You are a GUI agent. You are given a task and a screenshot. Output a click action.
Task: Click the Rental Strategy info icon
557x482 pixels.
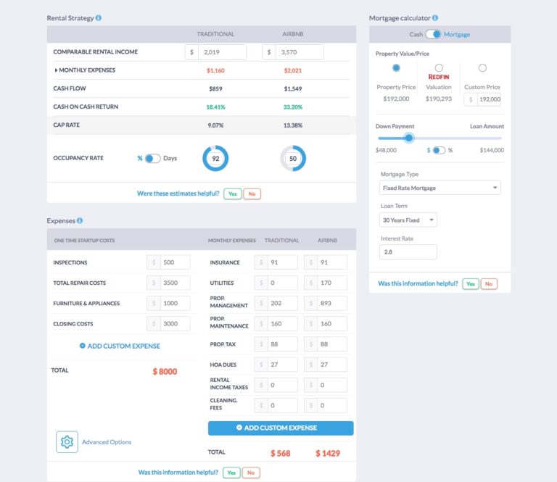coord(99,17)
